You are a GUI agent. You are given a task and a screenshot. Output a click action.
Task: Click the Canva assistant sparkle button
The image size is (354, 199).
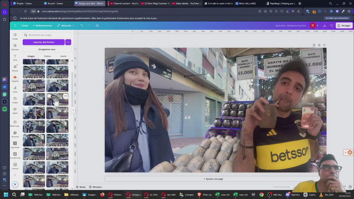tap(15, 184)
